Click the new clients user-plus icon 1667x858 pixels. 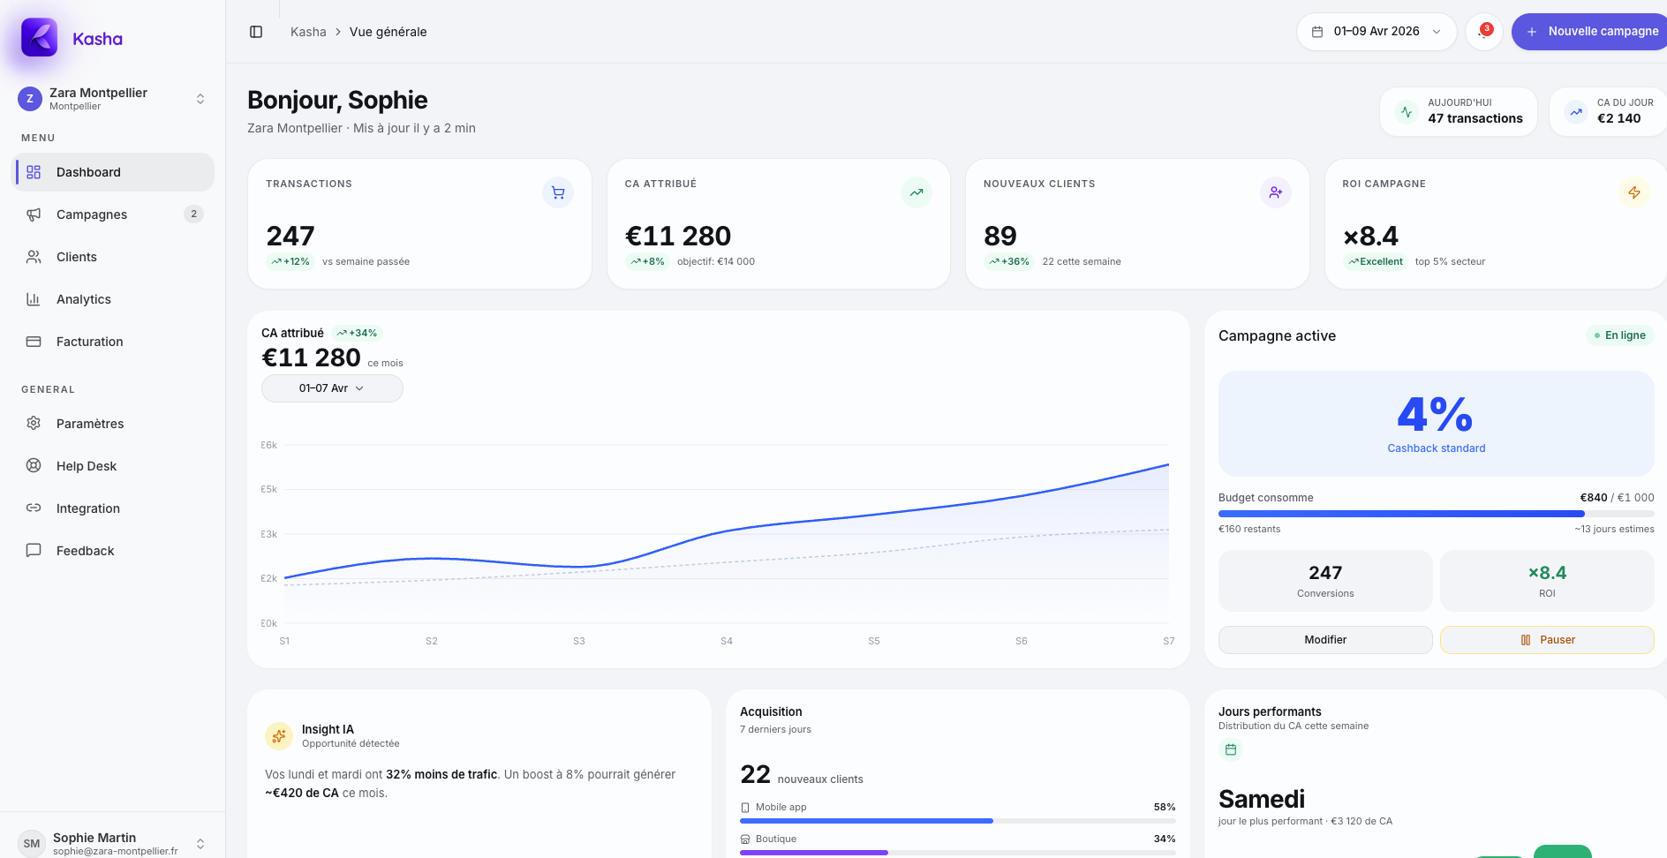1275,192
